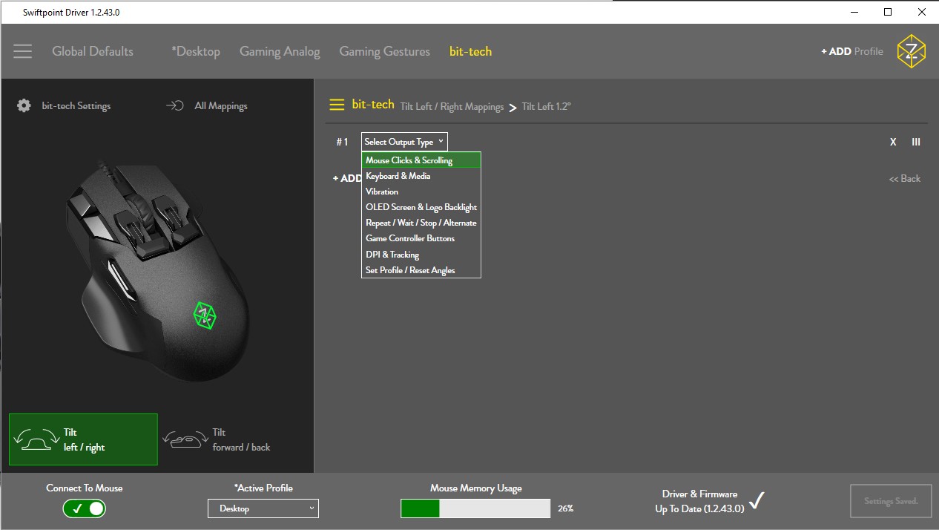The width and height of the screenshot is (939, 530).
Task: Switch to Global Defaults profile tab
Action: (93, 51)
